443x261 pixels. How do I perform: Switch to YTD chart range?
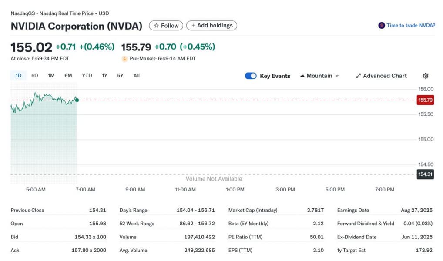pyautogui.click(x=87, y=76)
